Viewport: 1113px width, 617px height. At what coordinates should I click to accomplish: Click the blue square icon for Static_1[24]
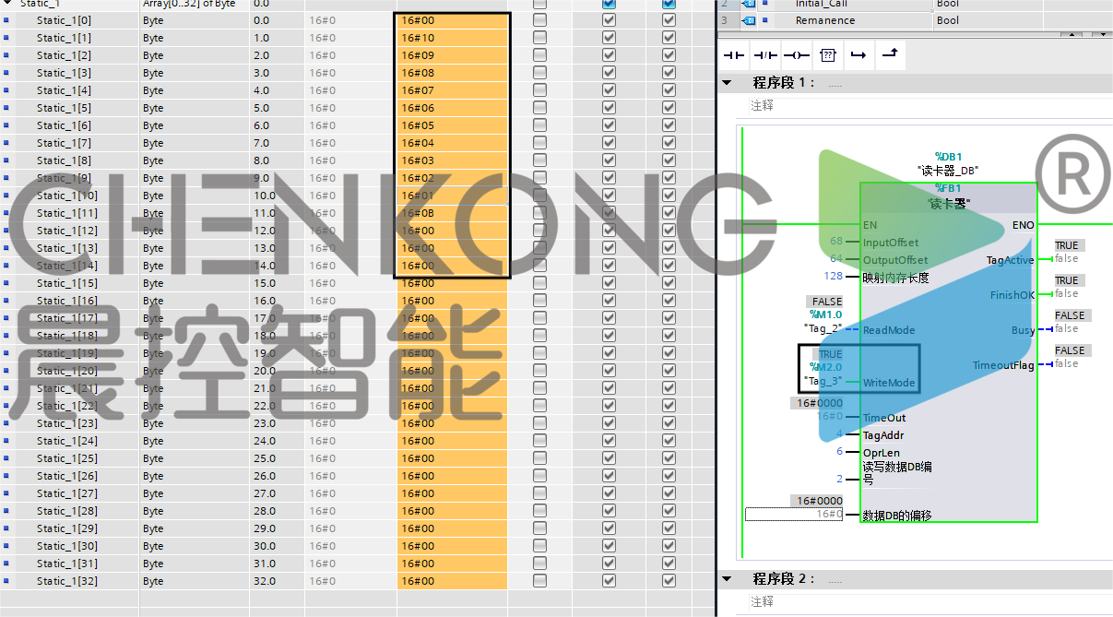[6, 441]
